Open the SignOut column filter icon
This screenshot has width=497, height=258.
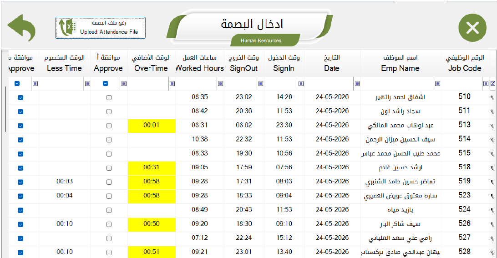coord(261,84)
